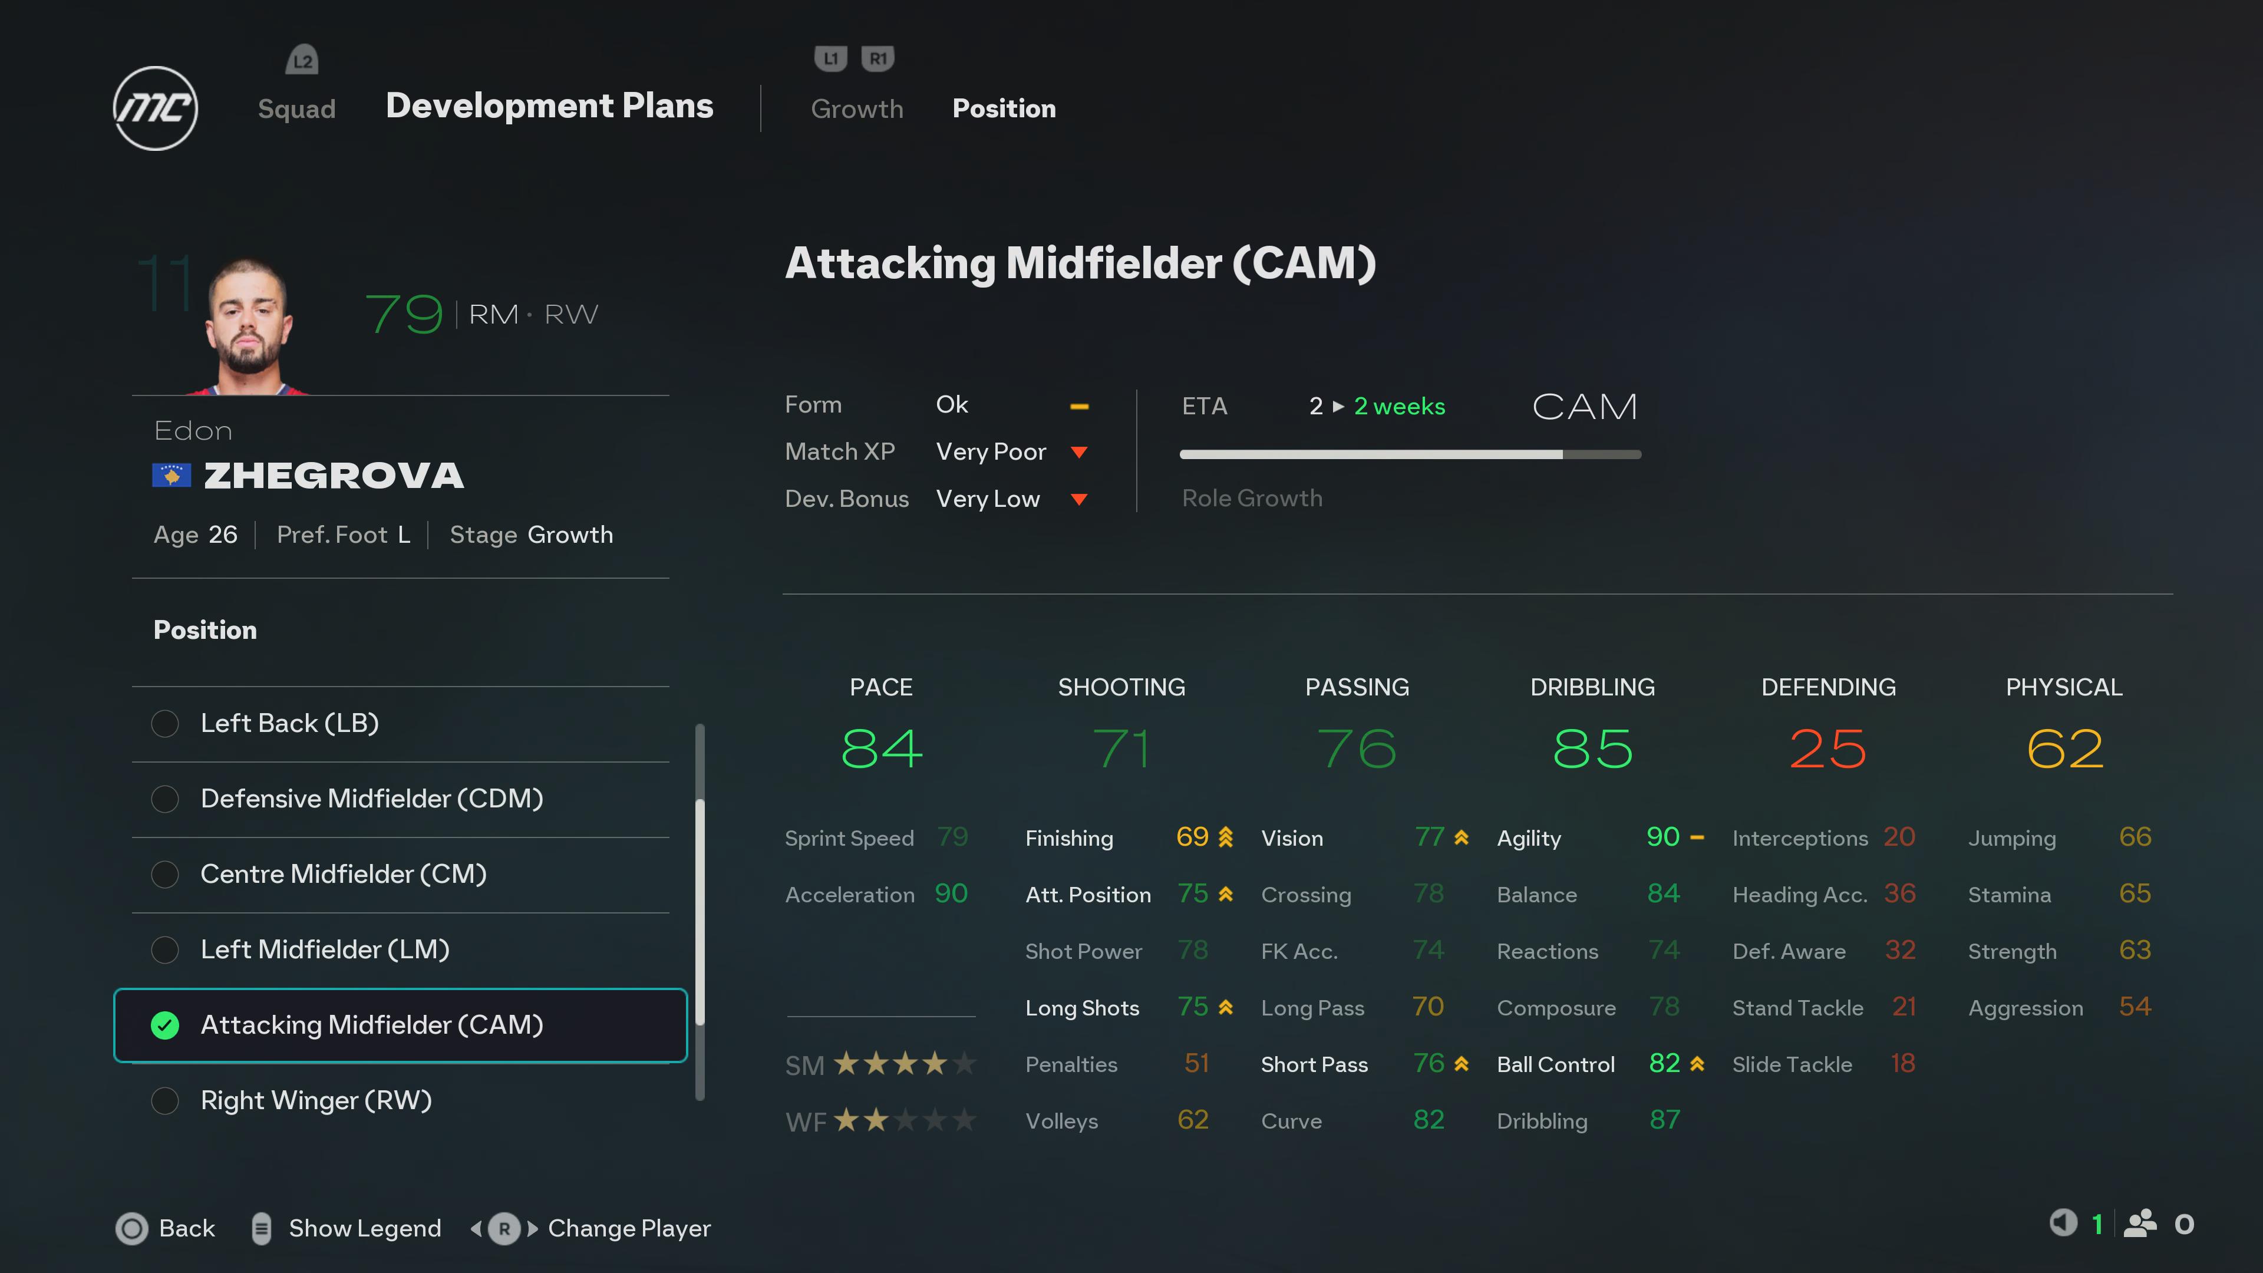Select the Left Back (LB) radio option

(165, 724)
